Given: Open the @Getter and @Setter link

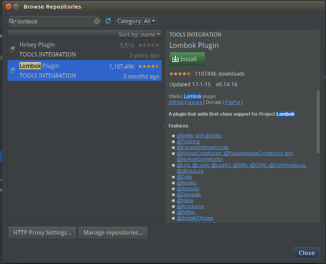Looking at the screenshot, I should [199, 136].
